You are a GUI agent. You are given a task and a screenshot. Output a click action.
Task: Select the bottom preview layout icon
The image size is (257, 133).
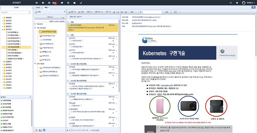pyautogui.click(x=126, y=12)
